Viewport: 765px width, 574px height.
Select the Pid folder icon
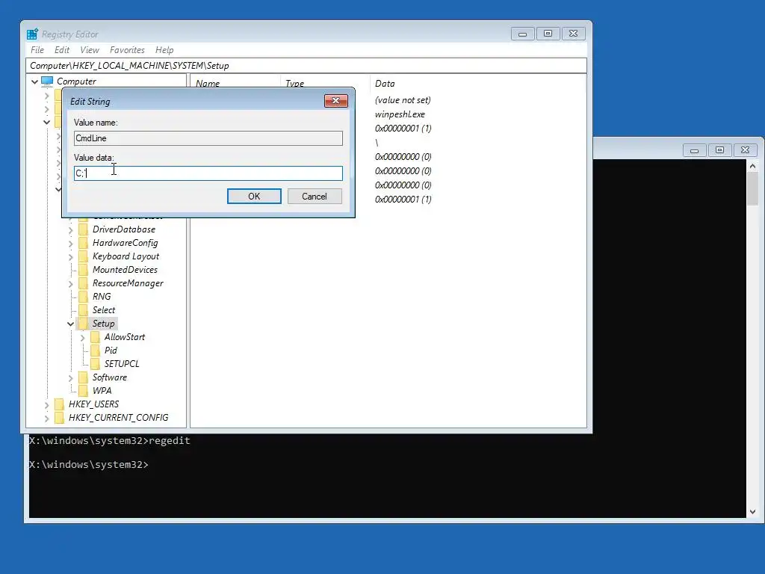95,351
